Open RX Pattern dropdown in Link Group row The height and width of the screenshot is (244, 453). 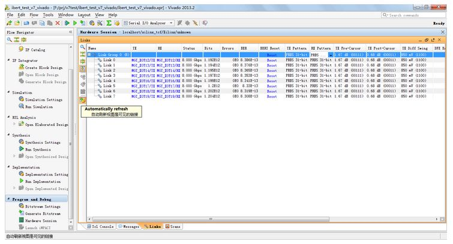pyautogui.click(x=330, y=55)
